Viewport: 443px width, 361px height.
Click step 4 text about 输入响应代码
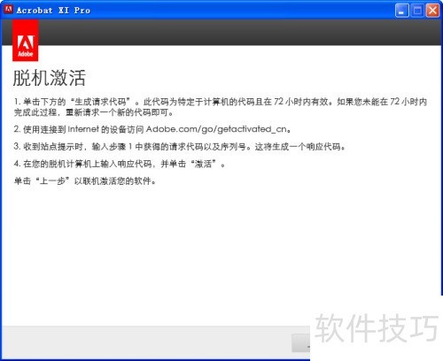(x=120, y=164)
